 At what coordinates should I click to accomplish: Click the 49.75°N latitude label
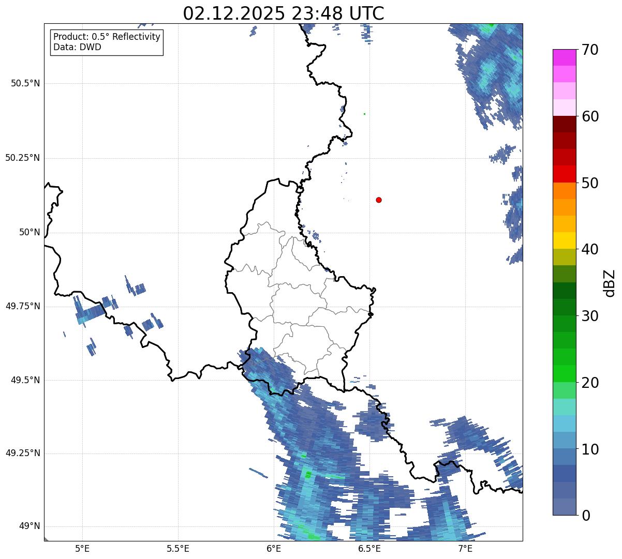point(23,306)
